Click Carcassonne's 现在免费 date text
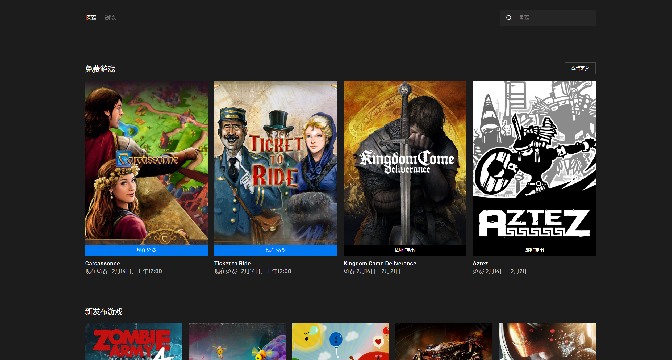Viewport: 672px width, 360px height. [x=123, y=271]
